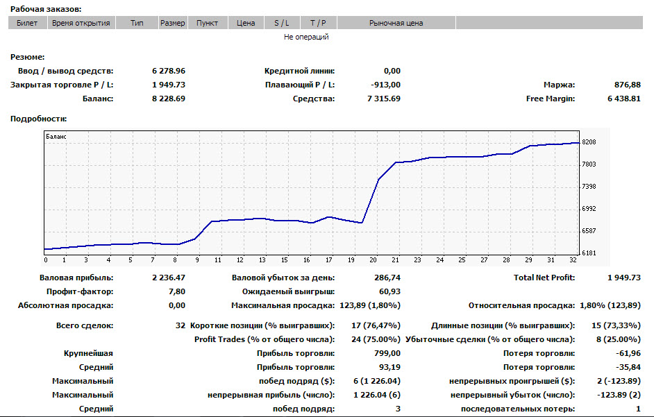Screen dimensions: 654x417
Task: Click the consecutive wins value 6 (1 226.04)
Action: click(377, 381)
